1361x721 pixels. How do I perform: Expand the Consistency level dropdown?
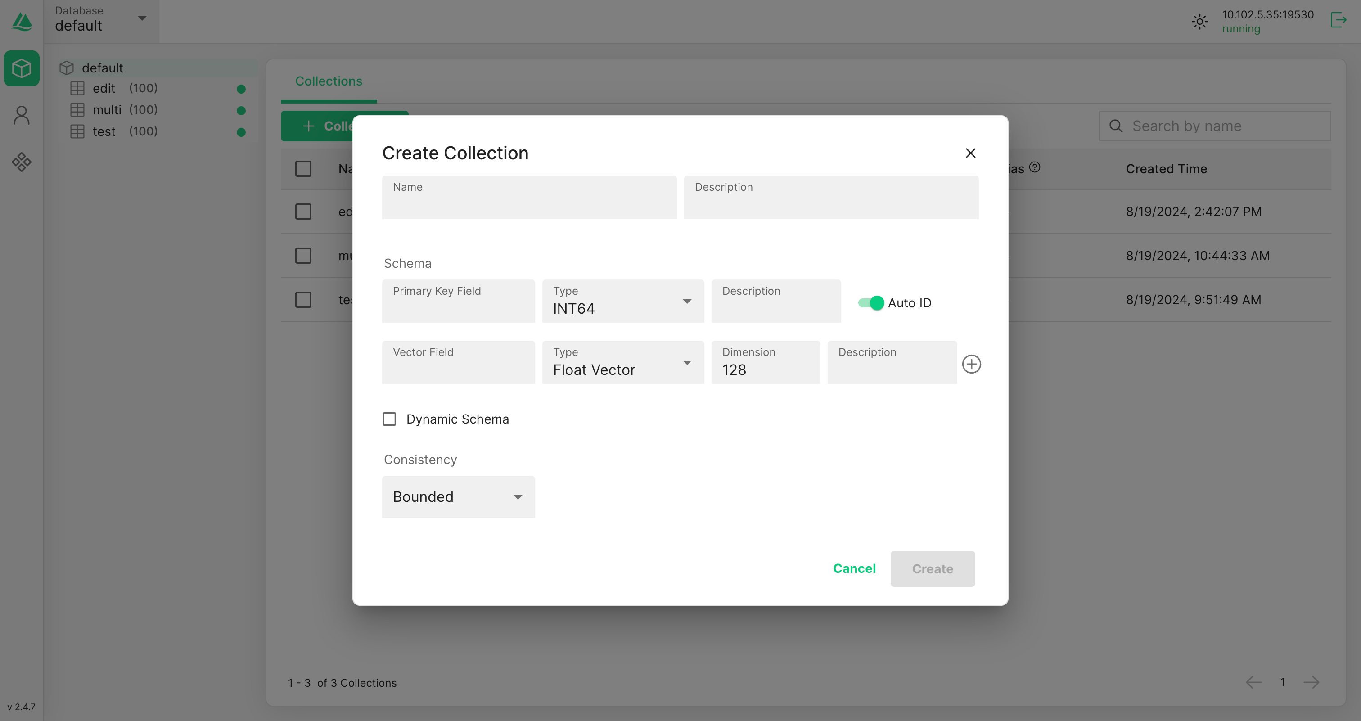pos(458,496)
